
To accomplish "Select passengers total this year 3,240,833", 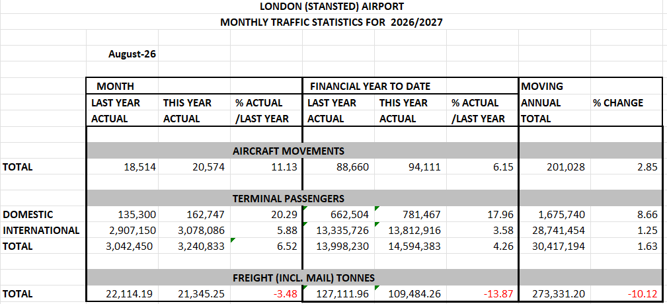I will click(194, 247).
